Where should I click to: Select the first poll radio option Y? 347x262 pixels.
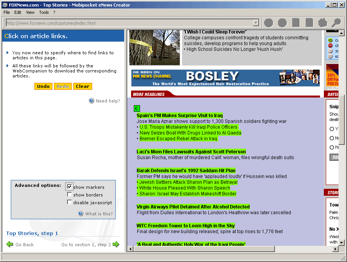click(332, 129)
